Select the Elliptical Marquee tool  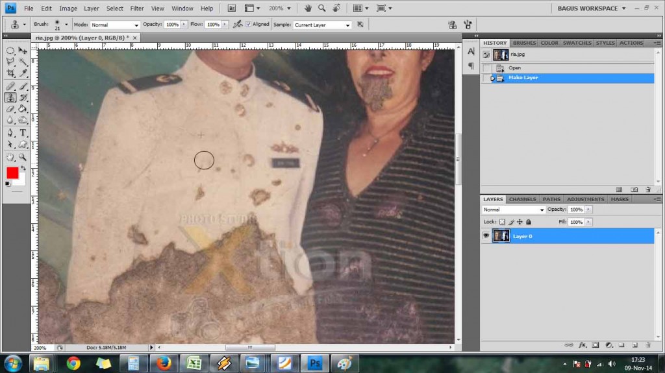coord(10,51)
